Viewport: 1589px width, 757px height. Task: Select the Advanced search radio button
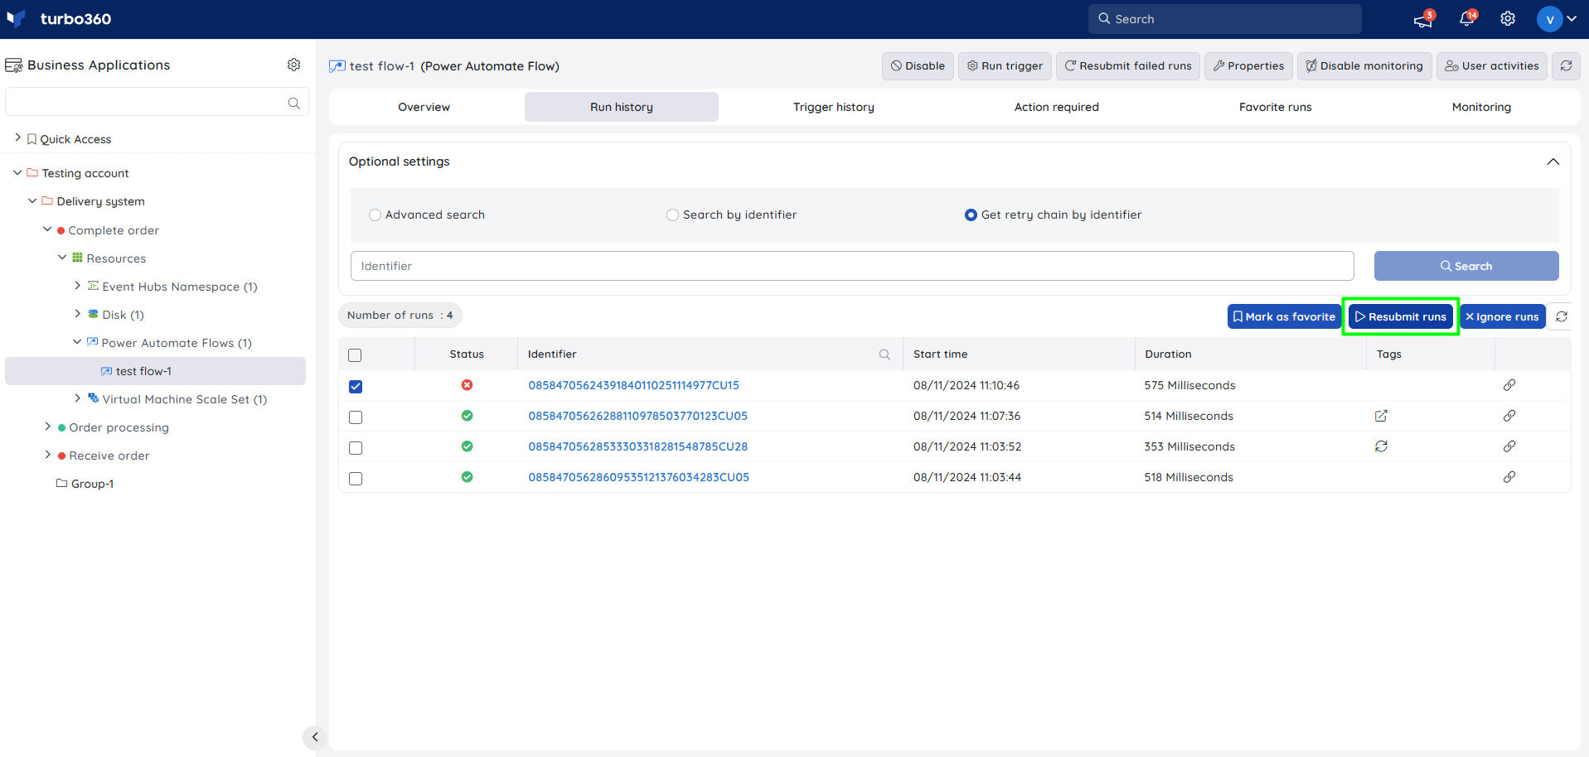[375, 215]
